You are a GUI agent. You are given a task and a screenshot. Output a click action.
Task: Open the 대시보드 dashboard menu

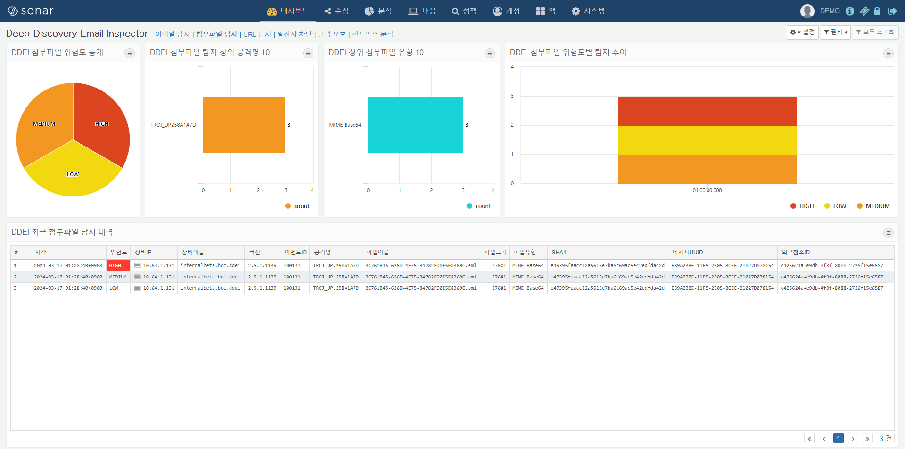(288, 11)
